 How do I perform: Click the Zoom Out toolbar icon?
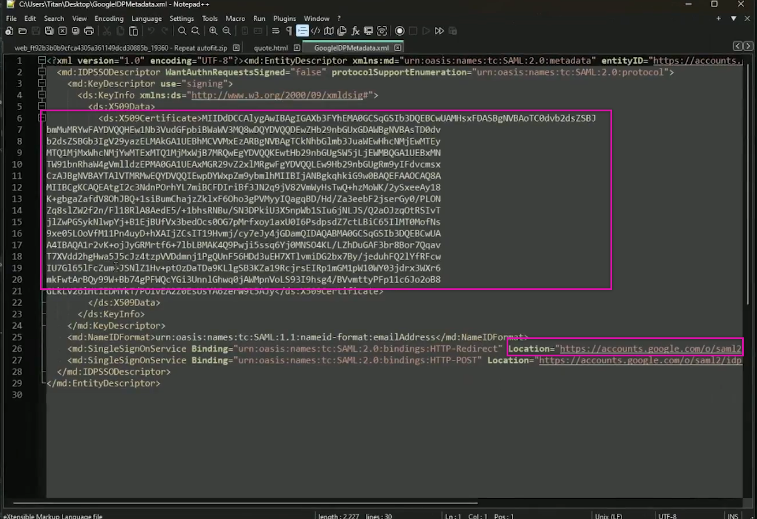coord(227,31)
